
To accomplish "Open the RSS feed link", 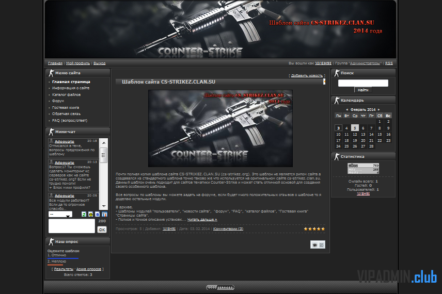I will click(x=389, y=63).
